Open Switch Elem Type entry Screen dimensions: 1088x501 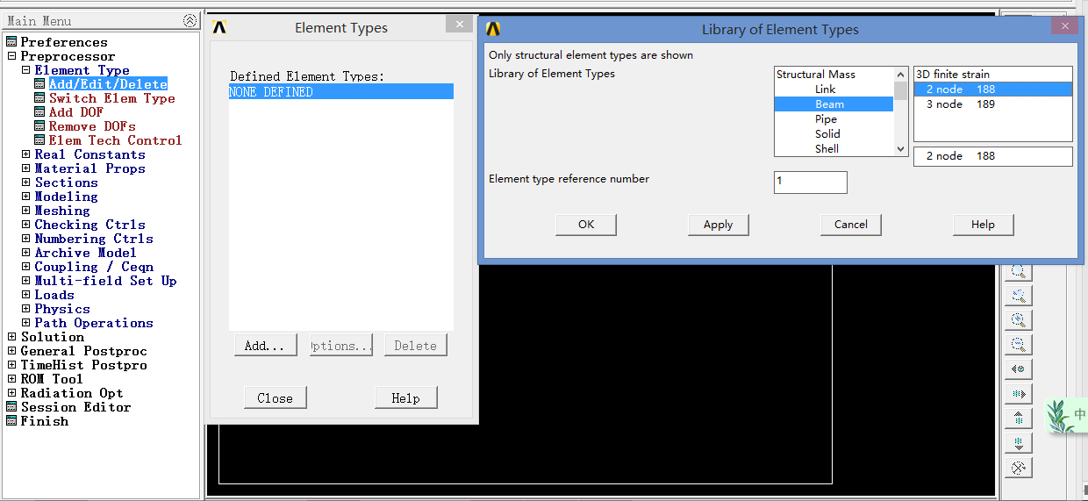click(111, 98)
